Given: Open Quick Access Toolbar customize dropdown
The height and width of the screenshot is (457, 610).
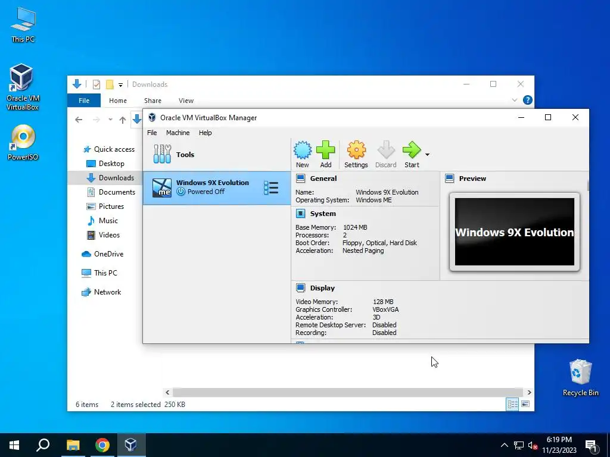Looking at the screenshot, I should point(120,84).
